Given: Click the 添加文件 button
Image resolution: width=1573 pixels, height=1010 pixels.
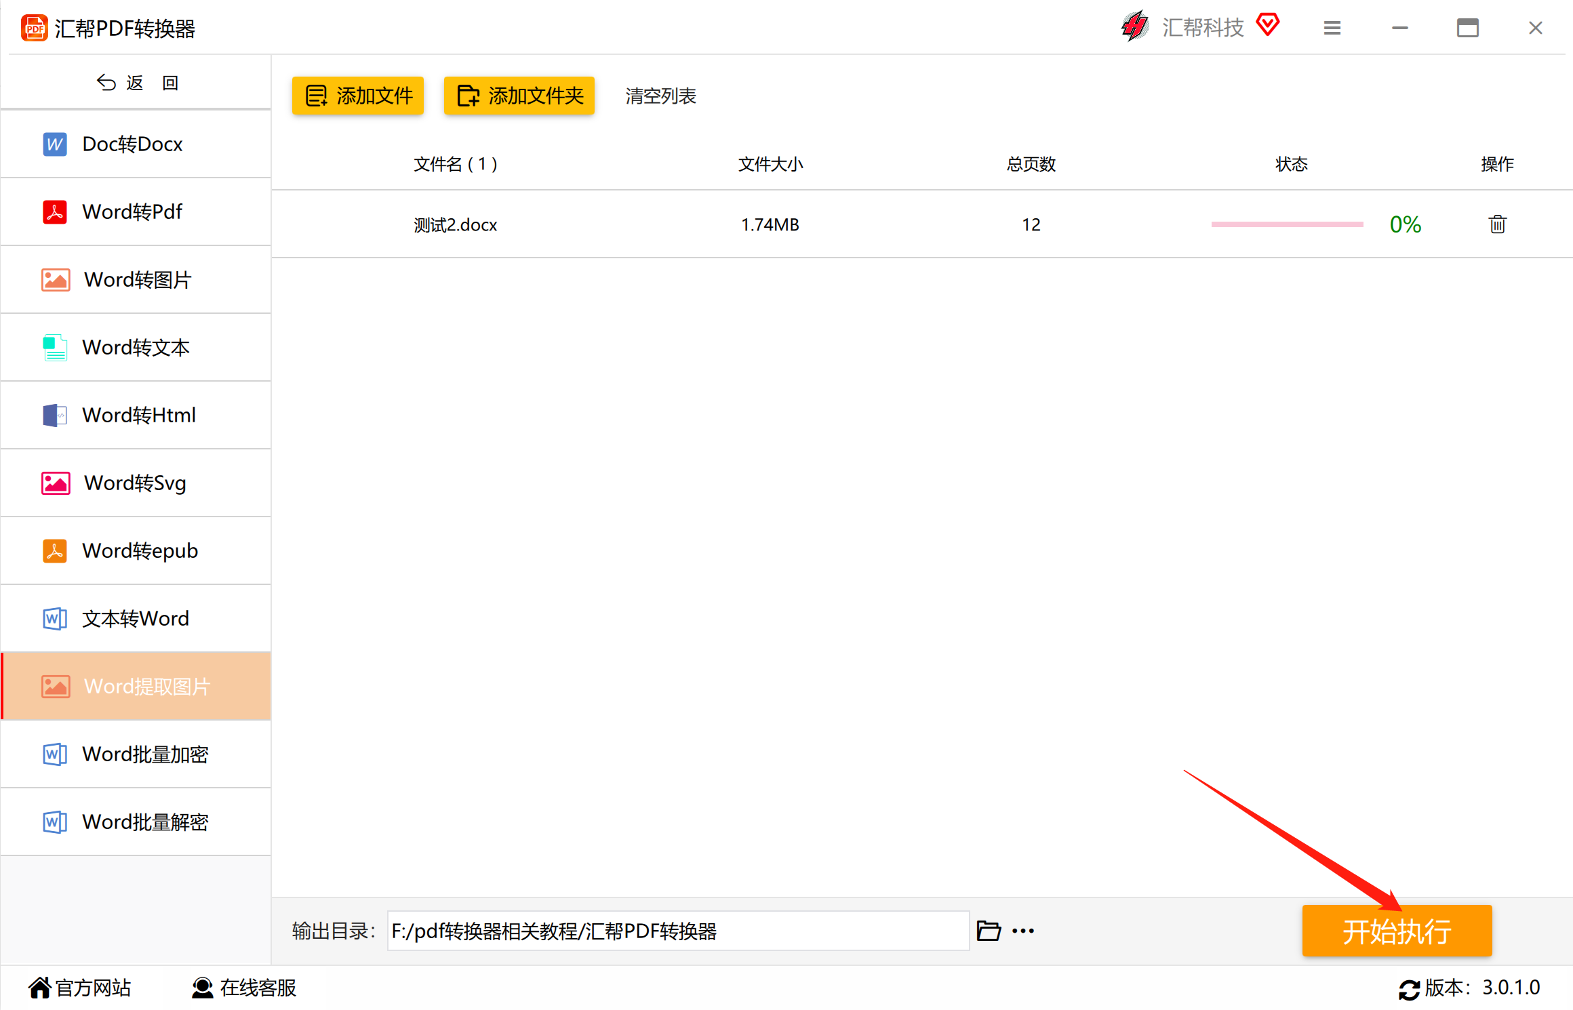Looking at the screenshot, I should coord(358,96).
